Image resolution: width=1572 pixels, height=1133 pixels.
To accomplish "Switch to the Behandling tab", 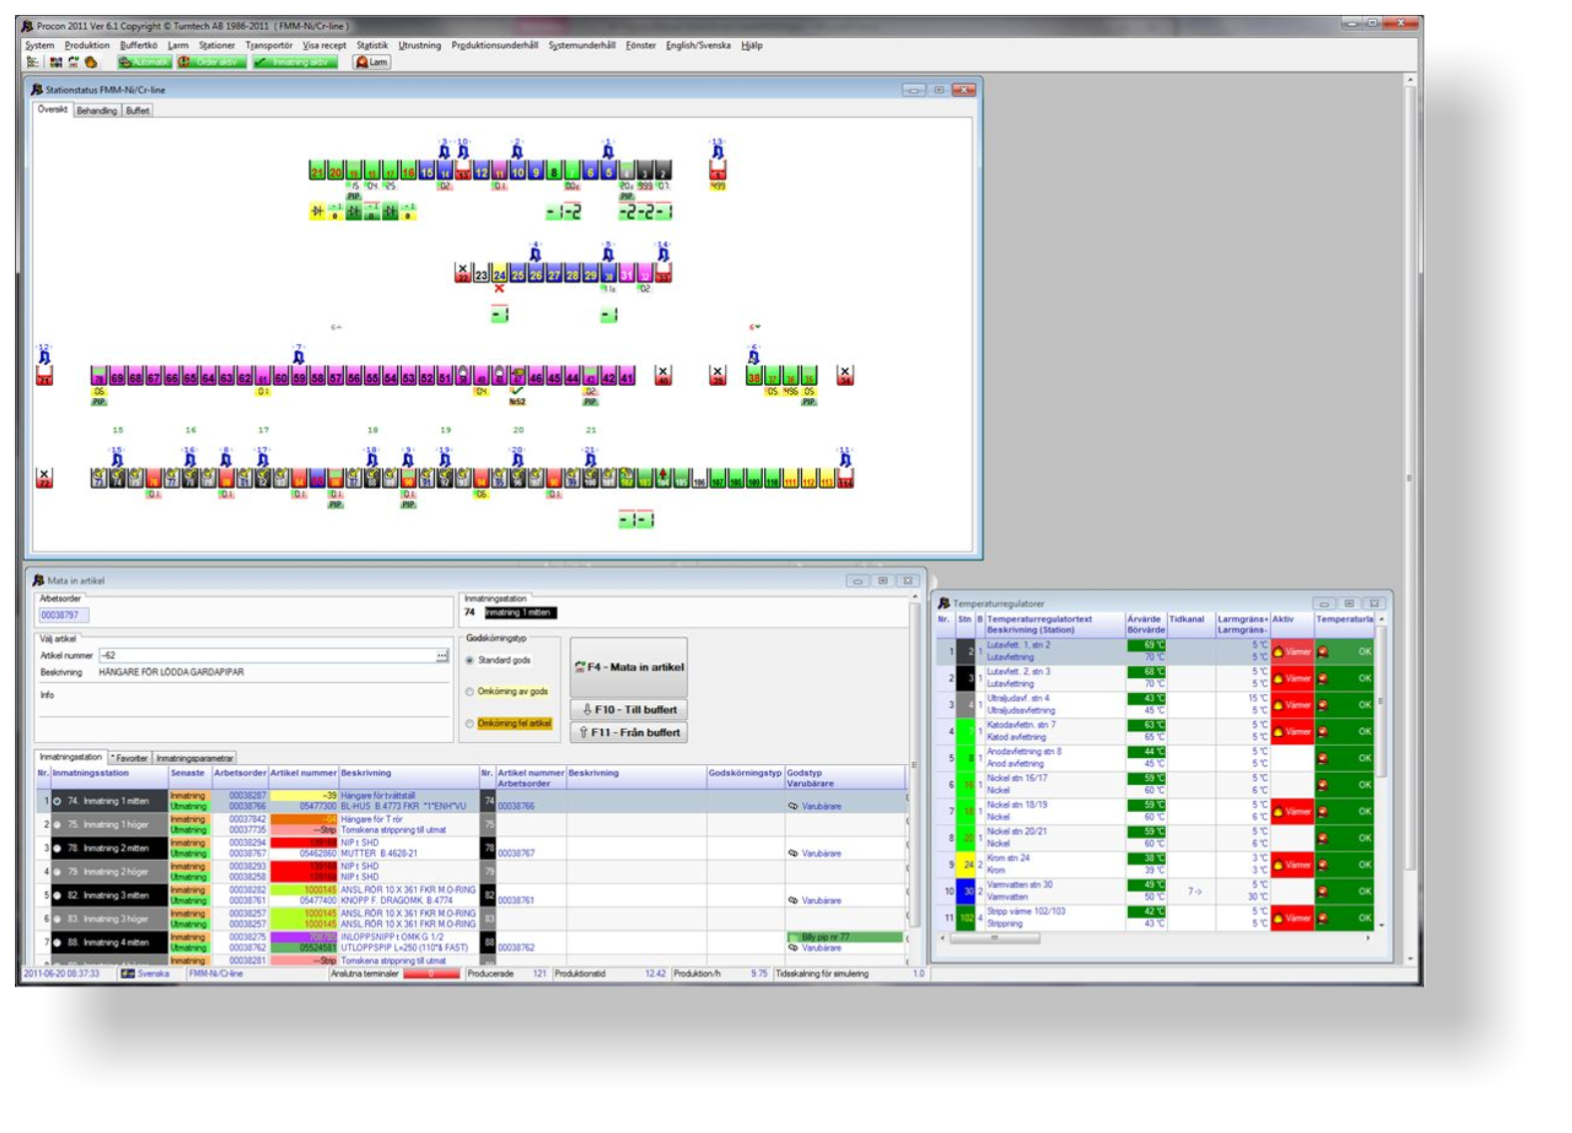I will [x=97, y=111].
